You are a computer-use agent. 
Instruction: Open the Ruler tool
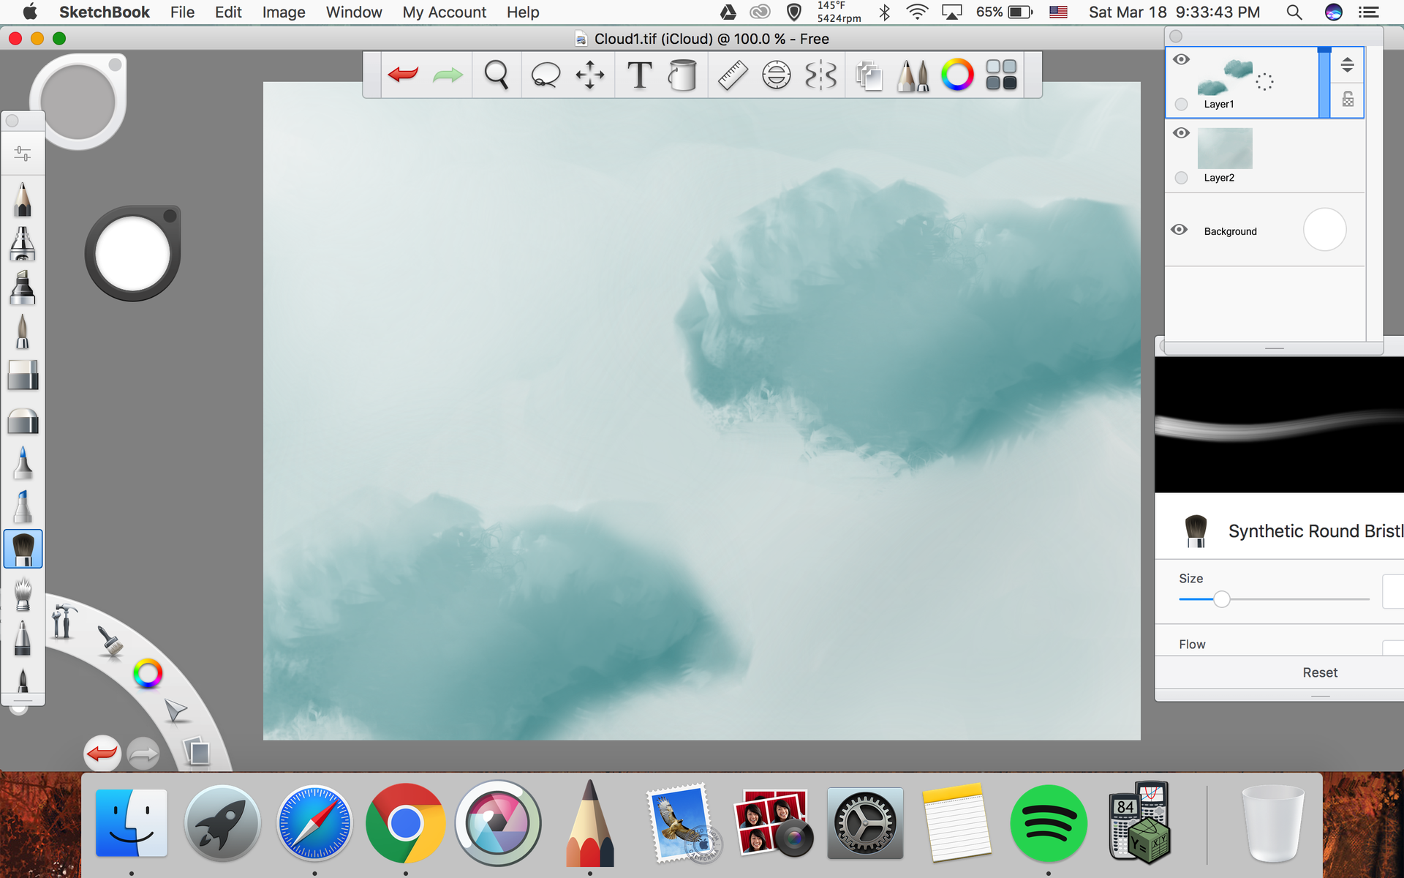[x=732, y=75]
